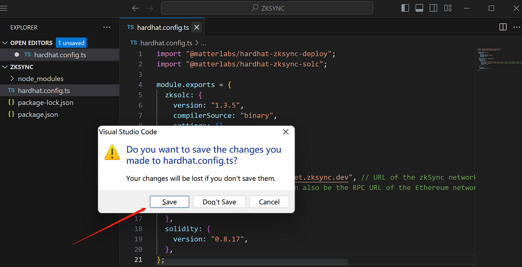522x267 pixels.
Task: Click the solidity key on line 18
Action: 181,229
